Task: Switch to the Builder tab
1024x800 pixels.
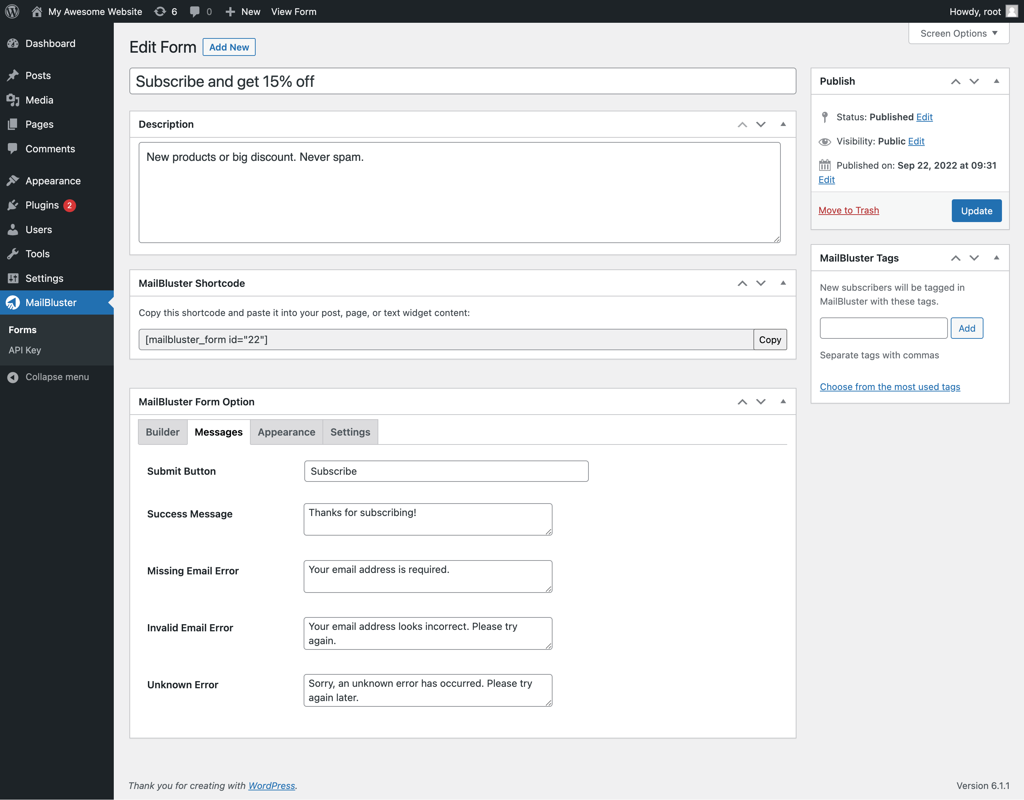Action: tap(162, 432)
